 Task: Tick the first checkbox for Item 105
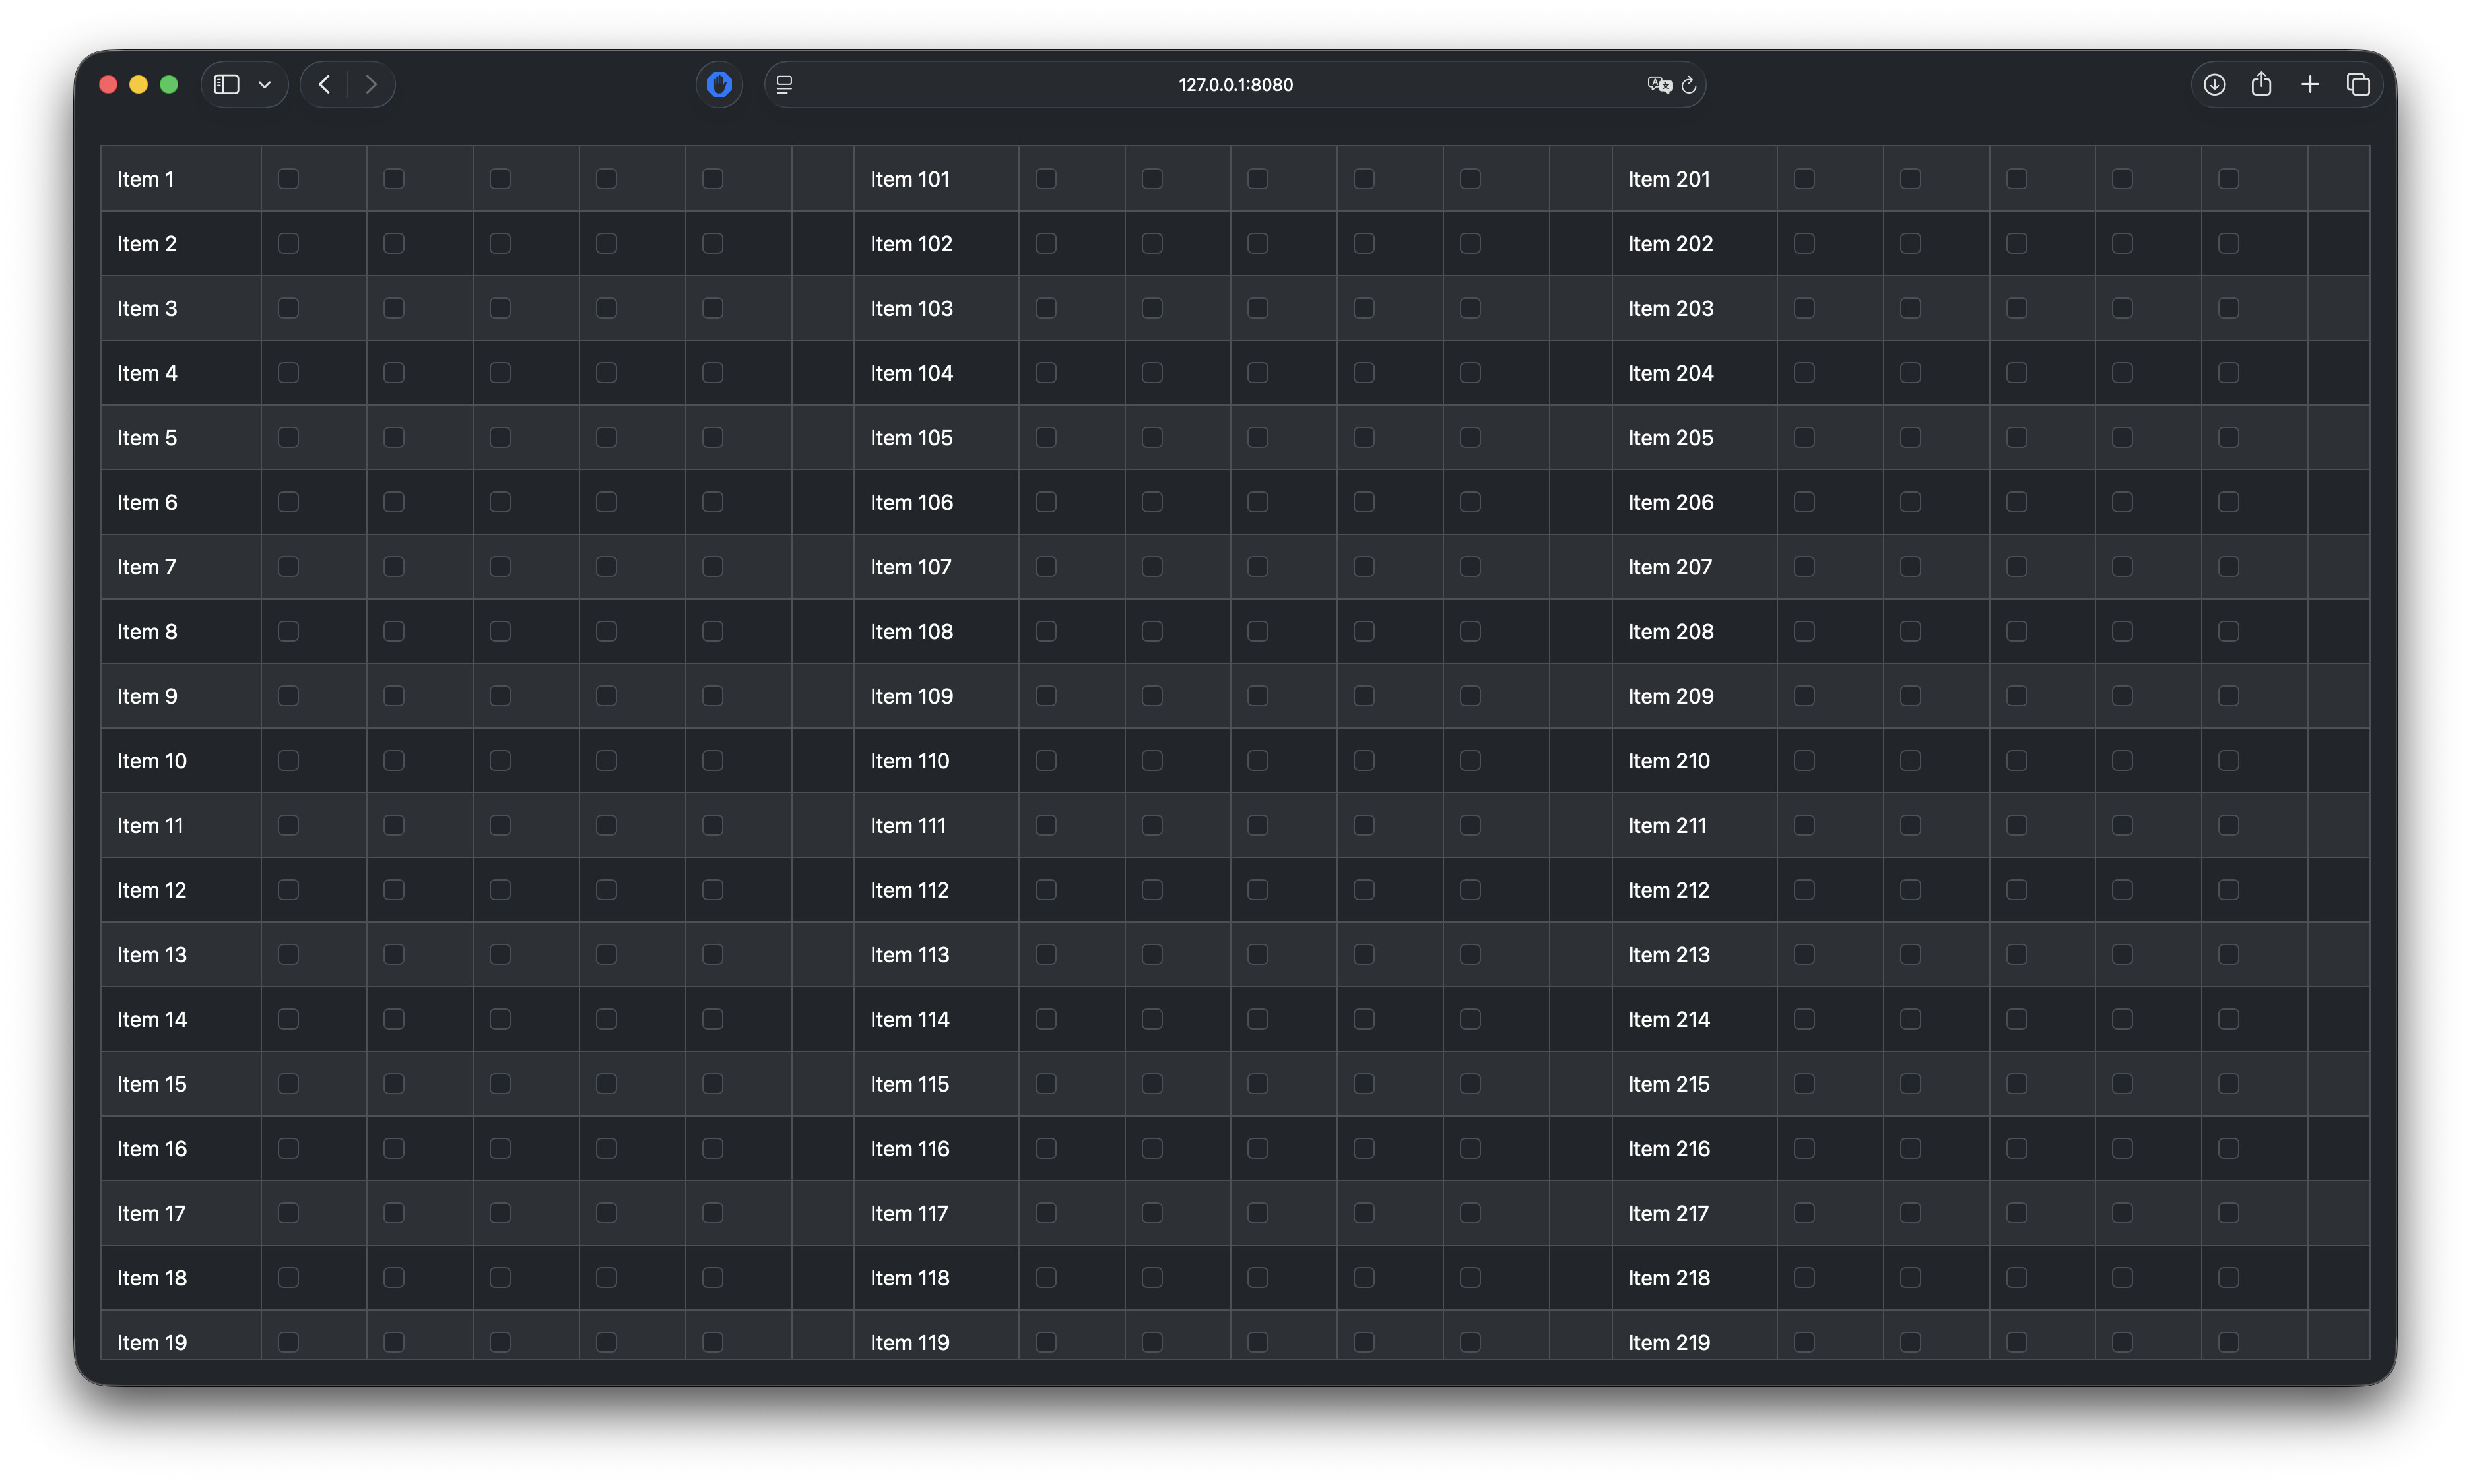tap(1045, 437)
